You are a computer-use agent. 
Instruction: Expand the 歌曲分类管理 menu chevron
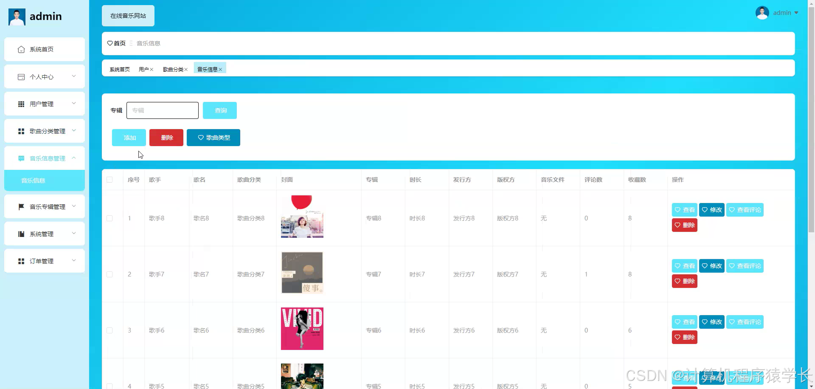pos(74,131)
